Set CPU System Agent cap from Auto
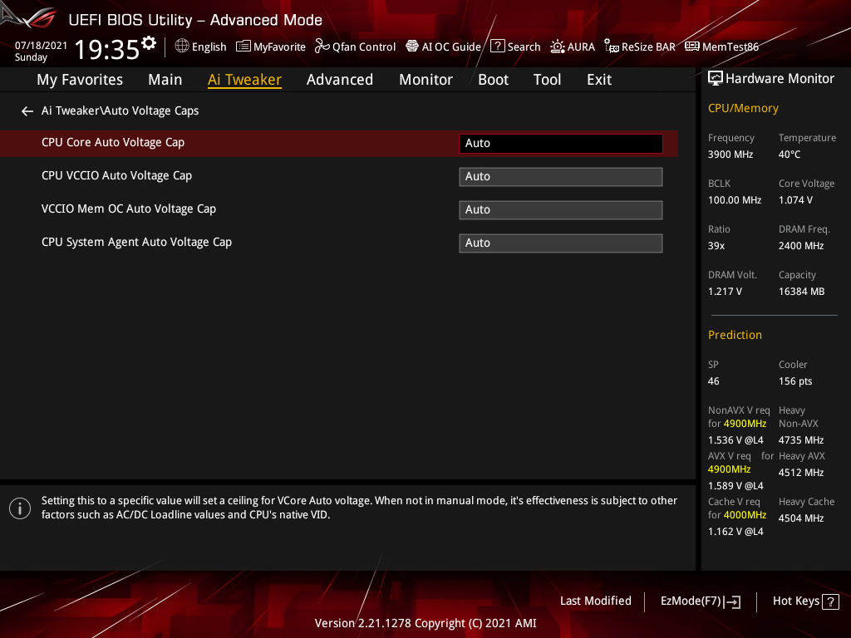Screen dimensions: 851x638 tap(560, 243)
